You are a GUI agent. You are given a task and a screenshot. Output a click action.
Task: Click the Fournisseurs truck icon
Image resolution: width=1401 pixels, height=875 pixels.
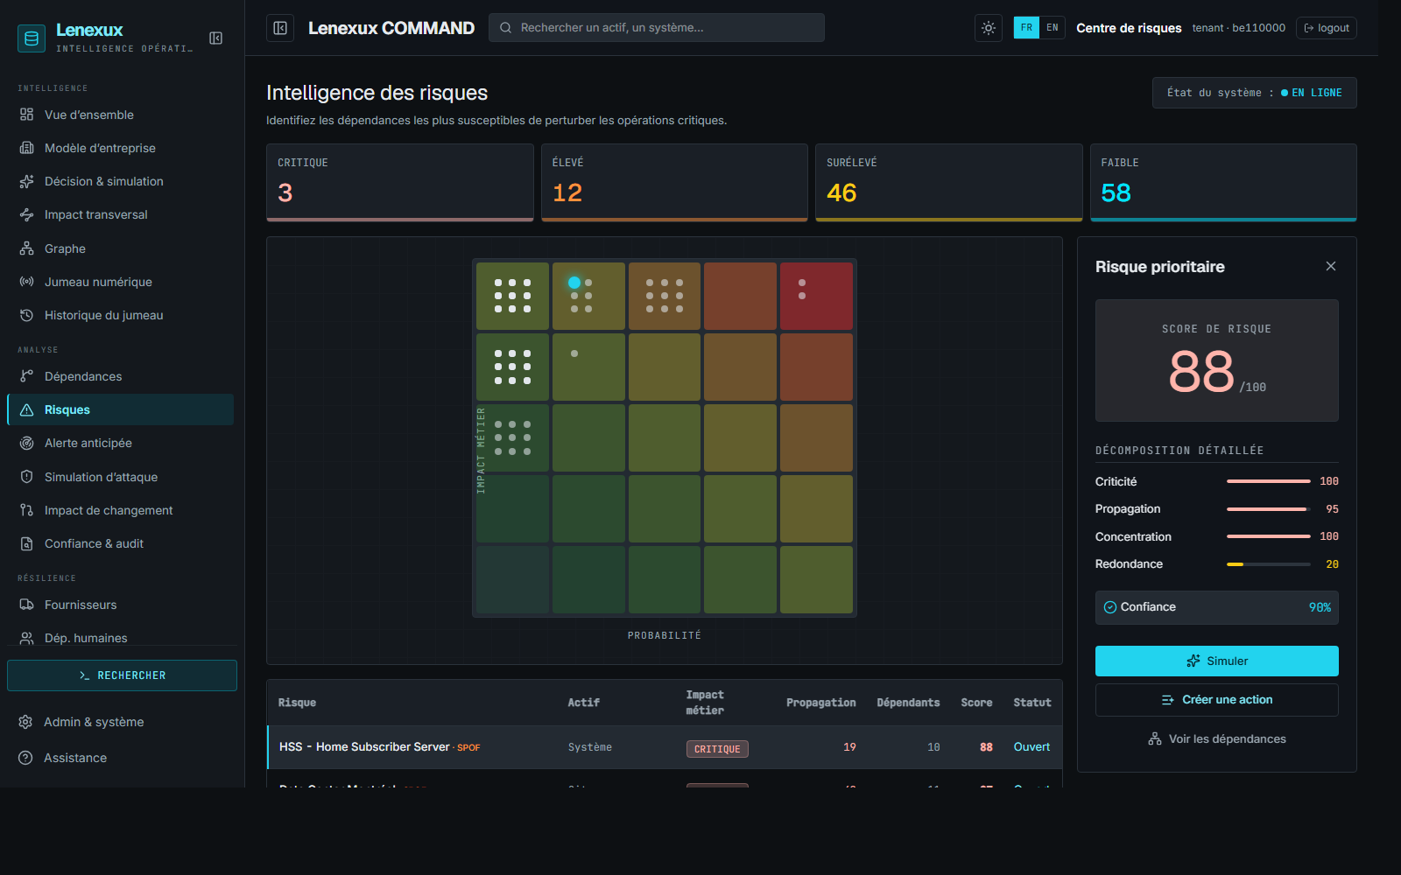pyautogui.click(x=26, y=605)
